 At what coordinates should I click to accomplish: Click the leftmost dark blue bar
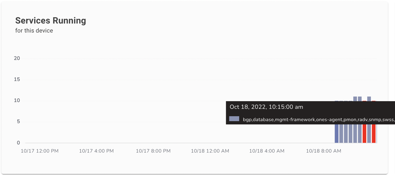[337, 134]
